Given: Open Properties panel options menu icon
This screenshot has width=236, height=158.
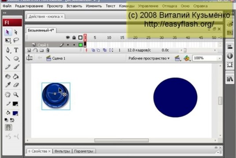Looking at the screenshot, I should tap(220, 152).
